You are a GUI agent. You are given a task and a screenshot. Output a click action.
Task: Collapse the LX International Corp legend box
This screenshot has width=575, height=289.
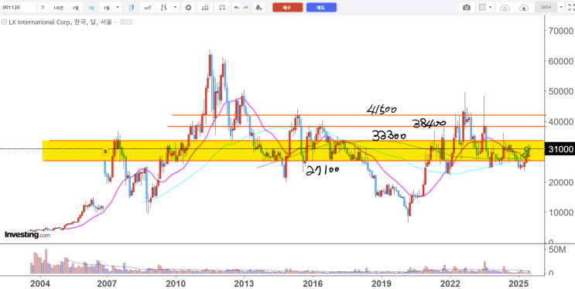[x=4, y=22]
